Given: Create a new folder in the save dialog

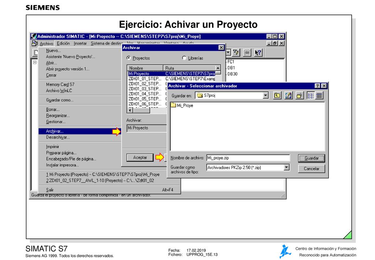Looking at the screenshot, I should [300, 95].
